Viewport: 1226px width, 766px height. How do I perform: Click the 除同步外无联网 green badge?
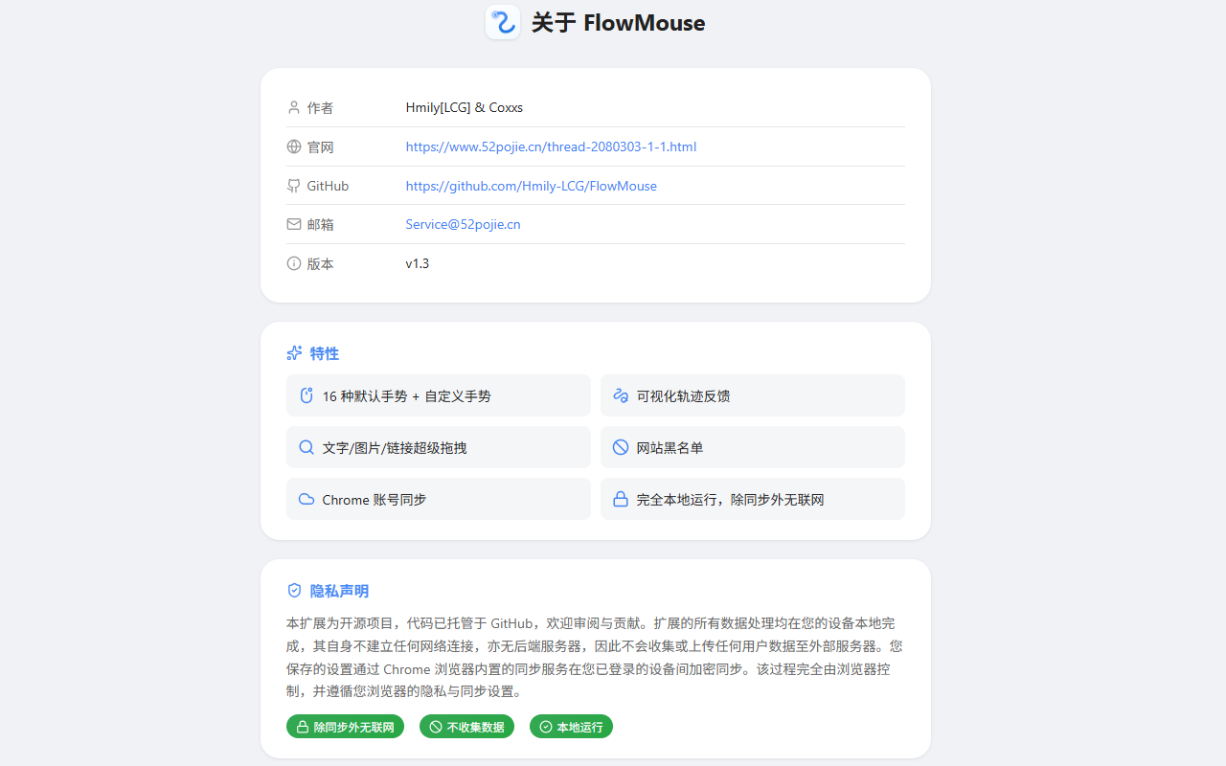click(345, 727)
